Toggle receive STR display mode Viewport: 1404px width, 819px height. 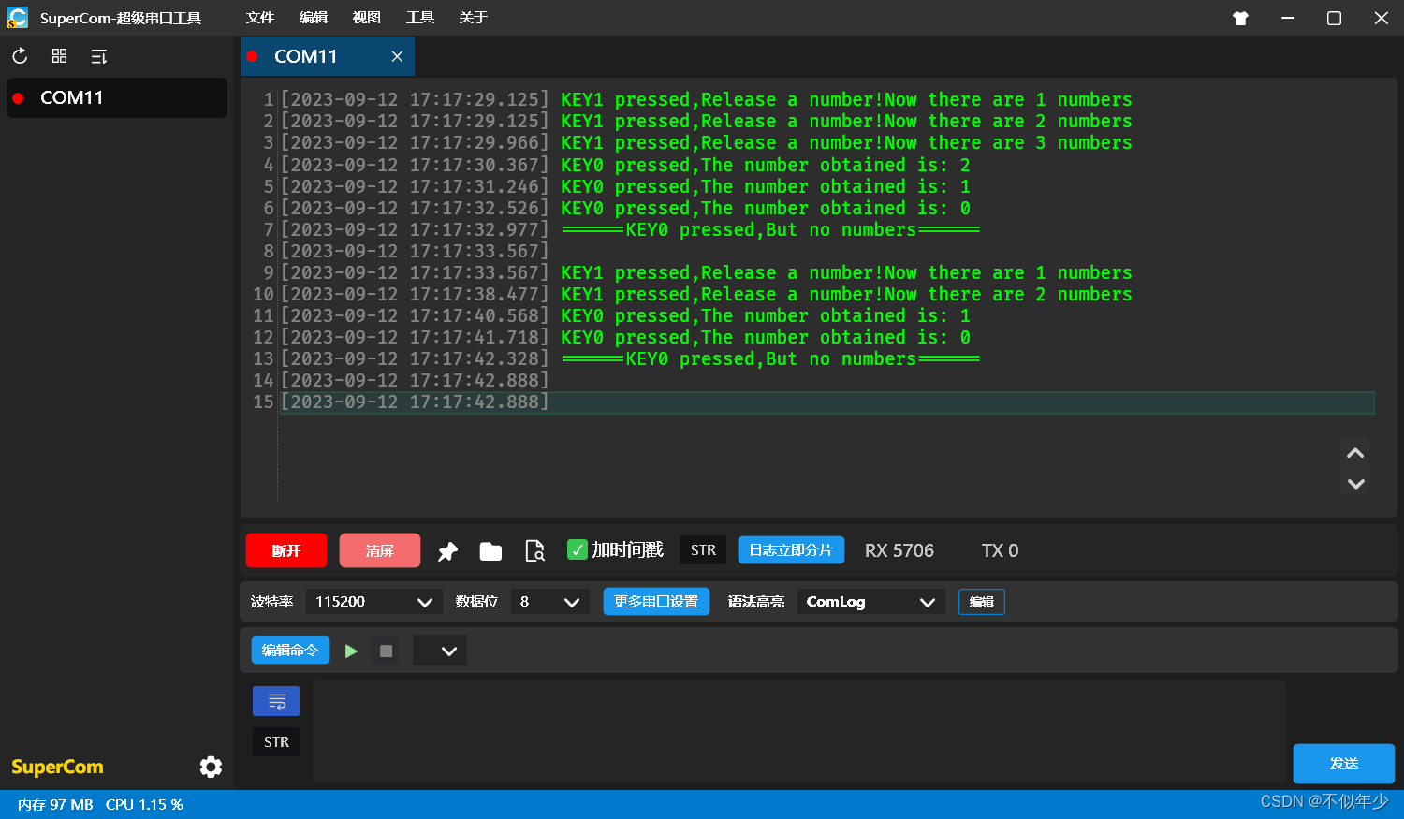point(703,550)
